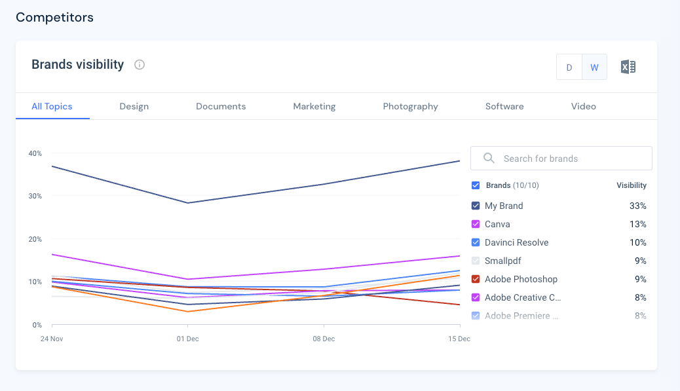This screenshot has height=391, width=680.
Task: Untick the Adobe Creative Cloud checkbox
Action: [476, 297]
